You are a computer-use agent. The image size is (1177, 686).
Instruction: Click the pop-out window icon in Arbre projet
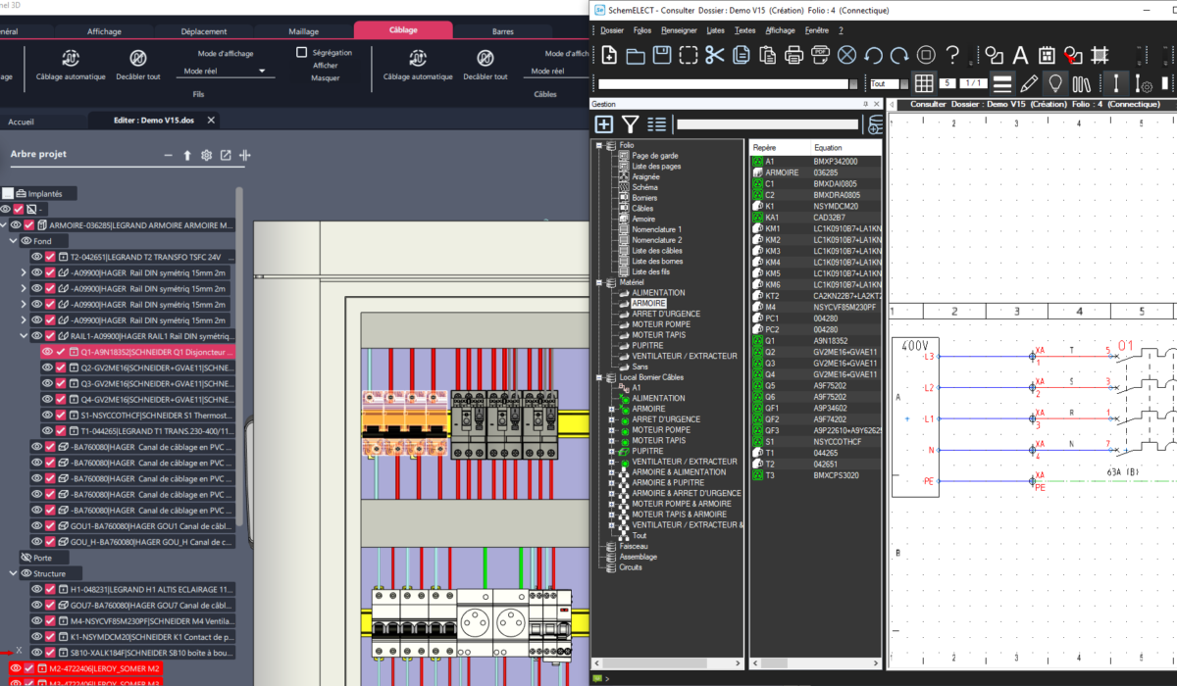pyautogui.click(x=226, y=155)
